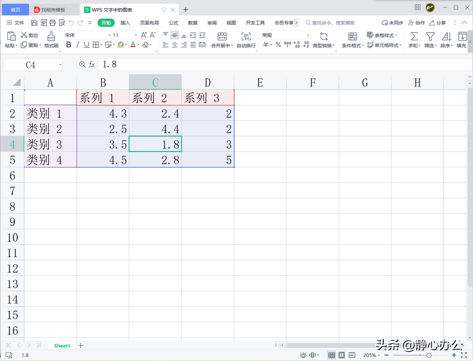Toggle middle vertical alignment
The image size is (473, 361).
[x=175, y=35]
